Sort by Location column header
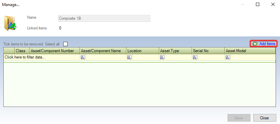Viewport: 280px width, 124px height. (x=143, y=51)
